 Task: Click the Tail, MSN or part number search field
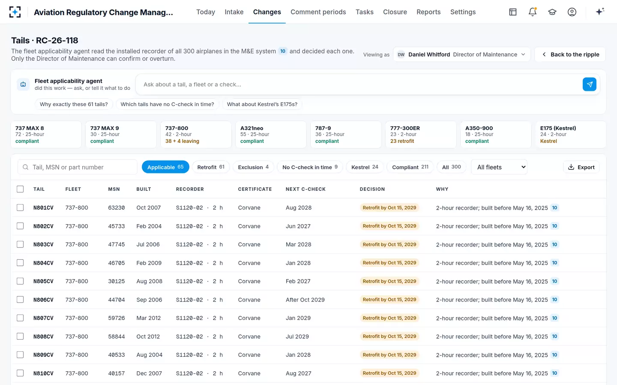[78, 167]
